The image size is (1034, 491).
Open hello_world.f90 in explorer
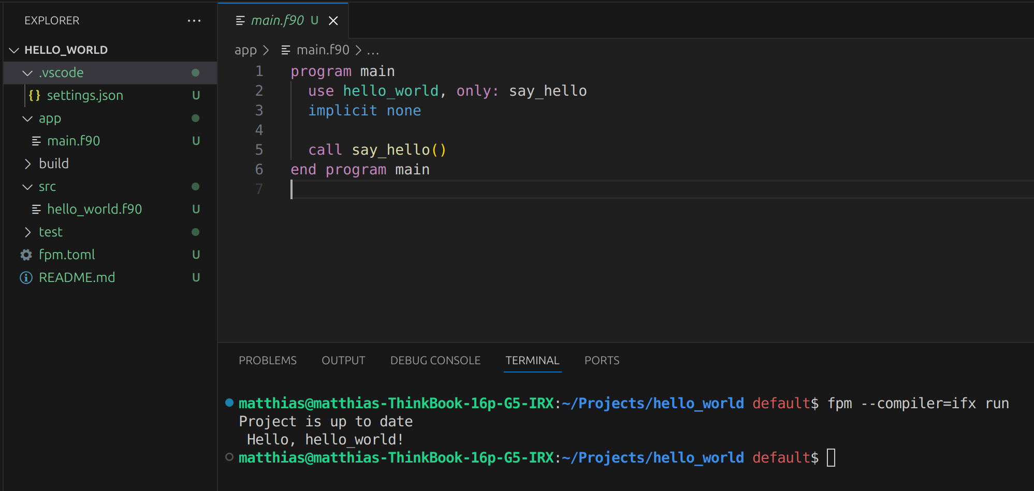point(94,210)
